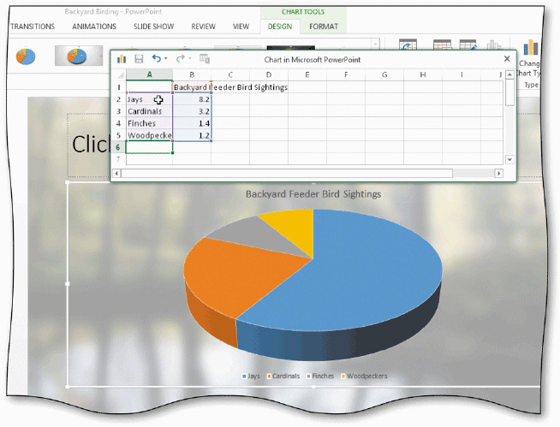Switch to the SLIDE SHOW tab
Screen dimensions: 560x427
[153, 27]
